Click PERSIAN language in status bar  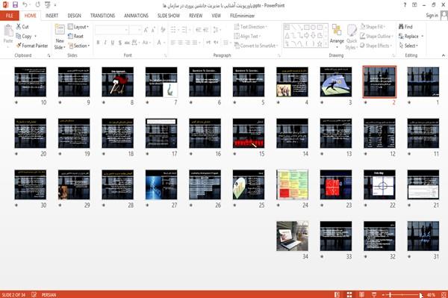49,294
